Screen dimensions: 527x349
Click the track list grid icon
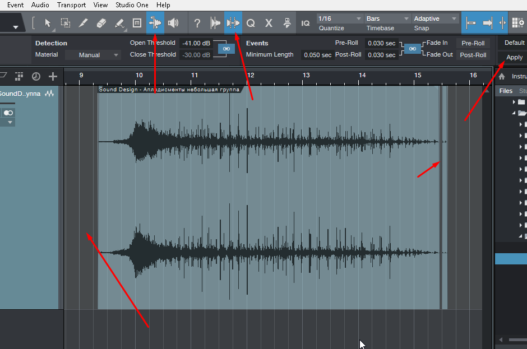tap(19, 77)
